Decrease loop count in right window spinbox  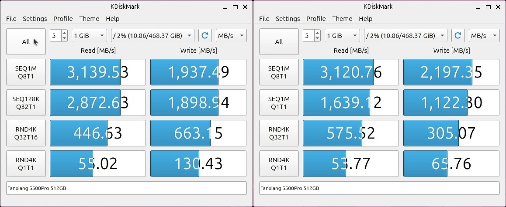318,38
